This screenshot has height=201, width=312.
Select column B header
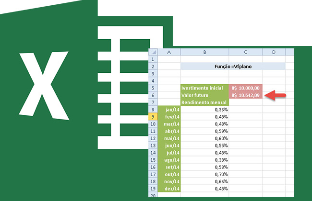205,52
